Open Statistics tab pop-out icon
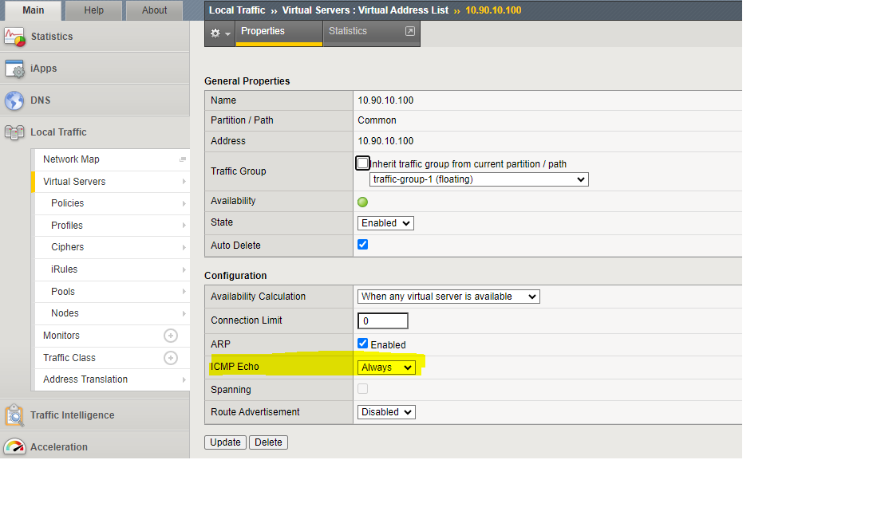Viewport: 877px width, 511px height. tap(410, 31)
